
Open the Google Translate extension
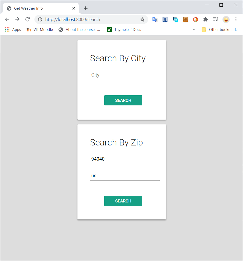[x=155, y=19]
